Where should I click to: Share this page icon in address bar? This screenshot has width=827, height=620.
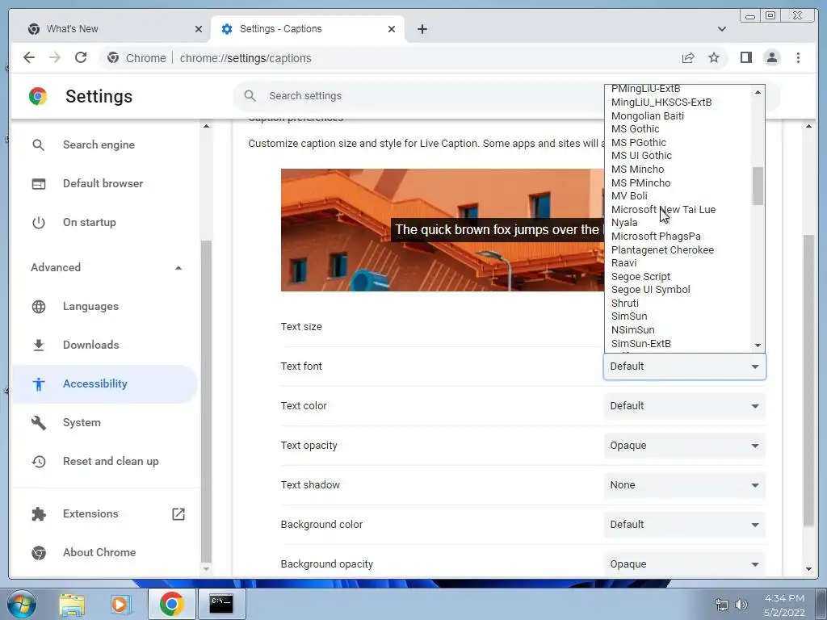(688, 58)
